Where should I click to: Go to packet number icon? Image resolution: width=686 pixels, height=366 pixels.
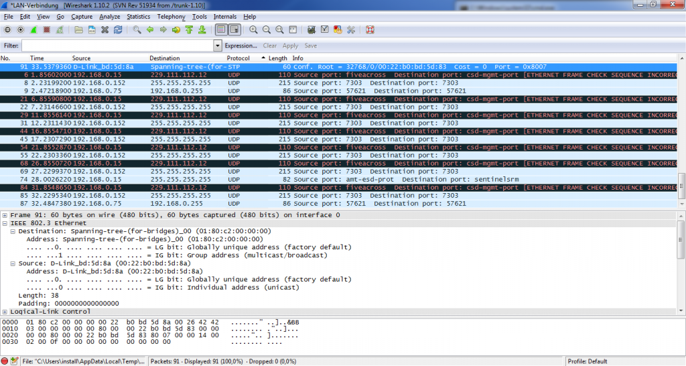(176, 29)
